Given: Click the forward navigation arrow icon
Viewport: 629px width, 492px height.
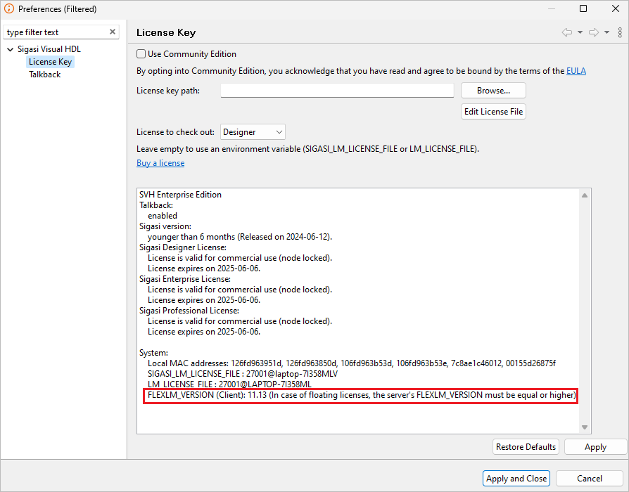Looking at the screenshot, I should pyautogui.click(x=594, y=32).
